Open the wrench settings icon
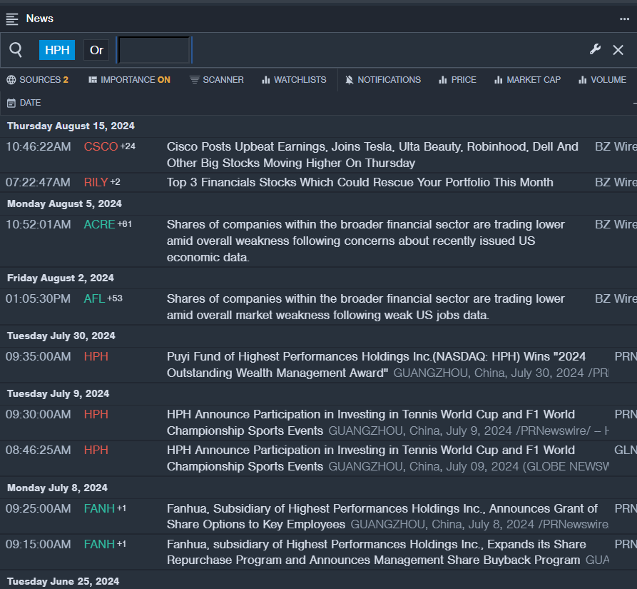637x589 pixels. pos(595,49)
